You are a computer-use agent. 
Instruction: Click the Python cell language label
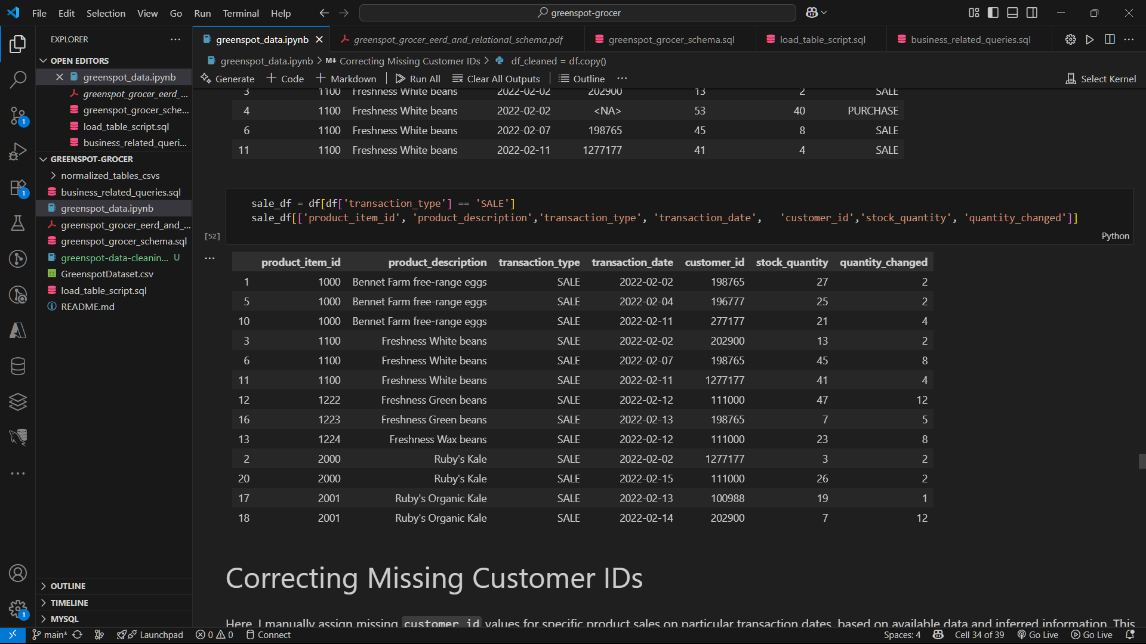(1115, 236)
